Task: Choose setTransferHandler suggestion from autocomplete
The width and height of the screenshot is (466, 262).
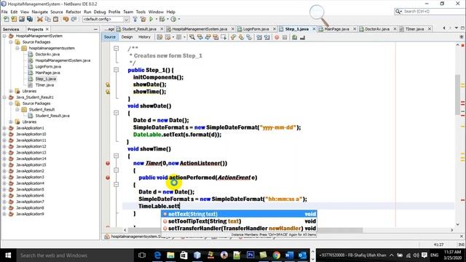Action: (x=239, y=229)
